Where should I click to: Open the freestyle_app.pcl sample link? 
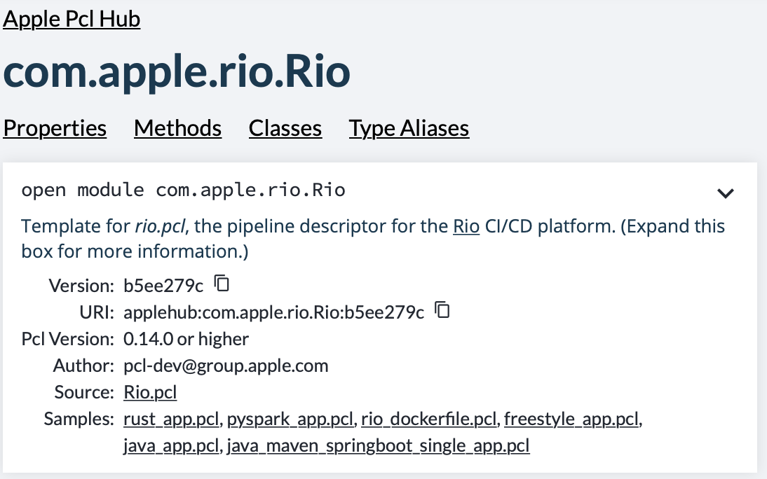(571, 419)
